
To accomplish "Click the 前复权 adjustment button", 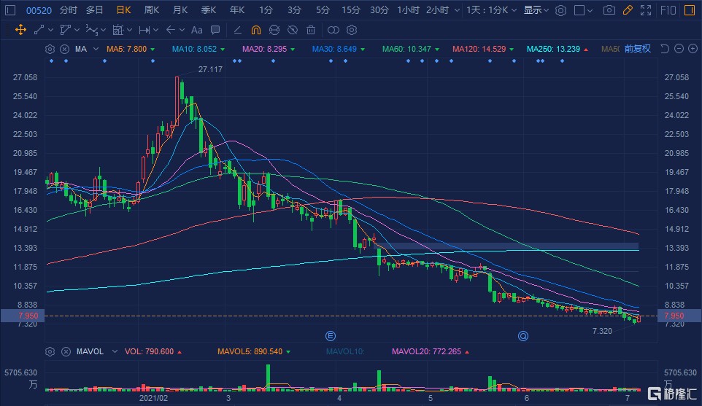I will (637, 49).
